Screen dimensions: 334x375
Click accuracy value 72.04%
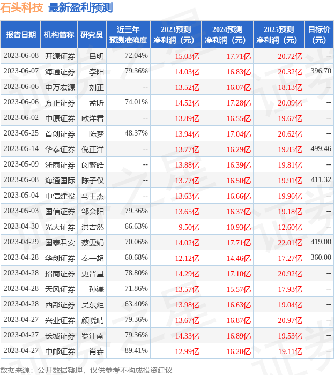point(136,56)
